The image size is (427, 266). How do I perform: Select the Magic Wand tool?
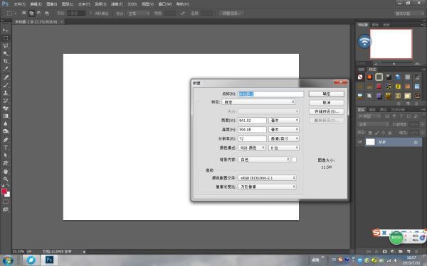tap(6, 53)
